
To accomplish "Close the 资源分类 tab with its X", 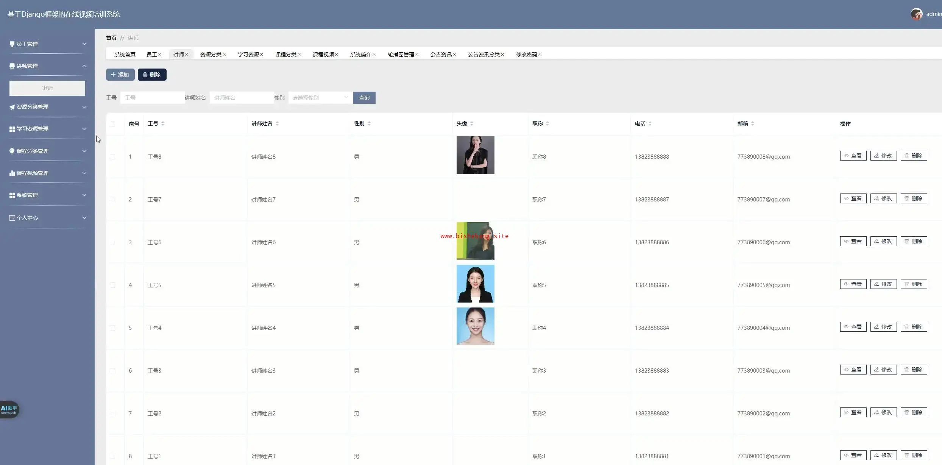I will coord(224,55).
